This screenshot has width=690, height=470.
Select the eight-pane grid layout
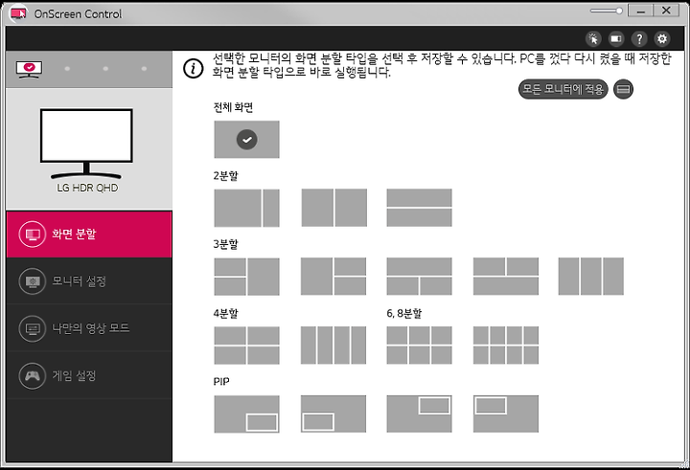coord(506,346)
